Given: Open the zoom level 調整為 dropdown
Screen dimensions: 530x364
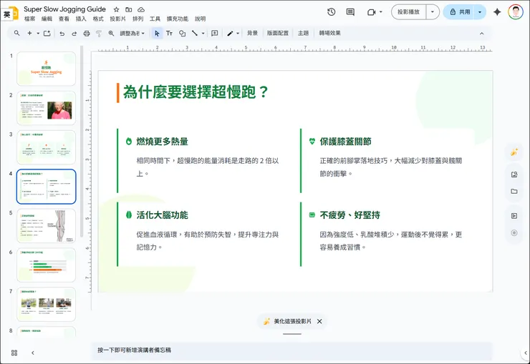Looking at the screenshot, I should click(132, 33).
